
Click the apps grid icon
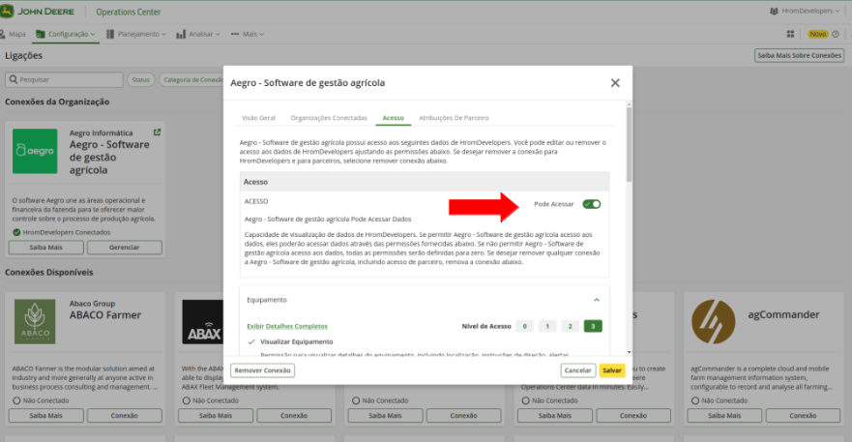(x=792, y=34)
